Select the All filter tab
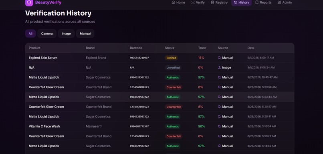The width and height of the screenshot is (323, 154). click(30, 34)
